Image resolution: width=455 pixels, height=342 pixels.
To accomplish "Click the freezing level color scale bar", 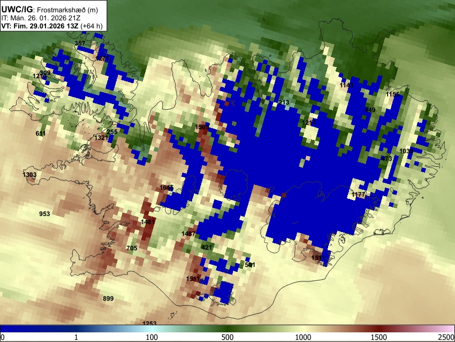I will coord(227,329).
